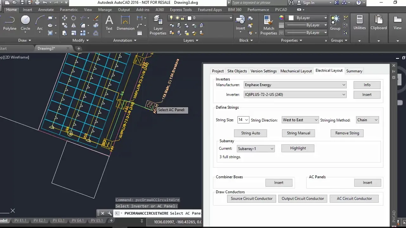Click the Customize wrench icon on command line
406x228 pixels.
pyautogui.click(x=110, y=213)
